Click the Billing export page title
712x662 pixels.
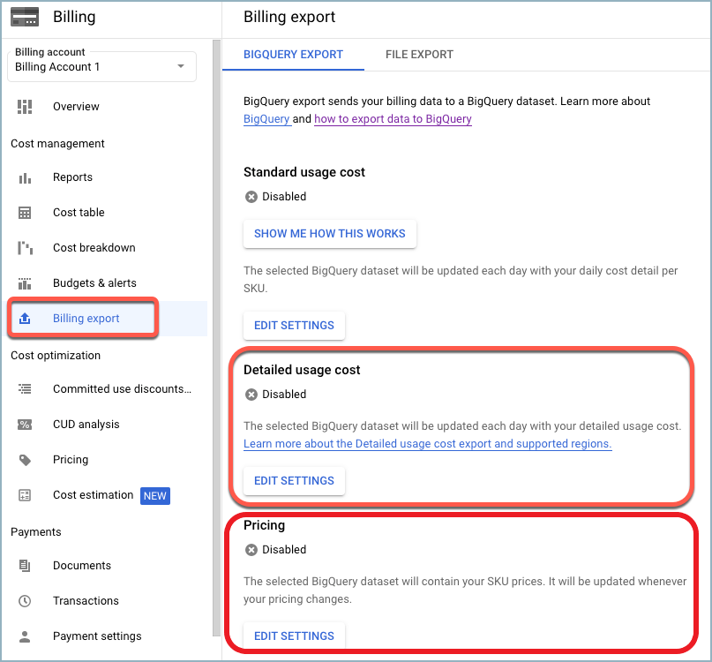tap(289, 17)
